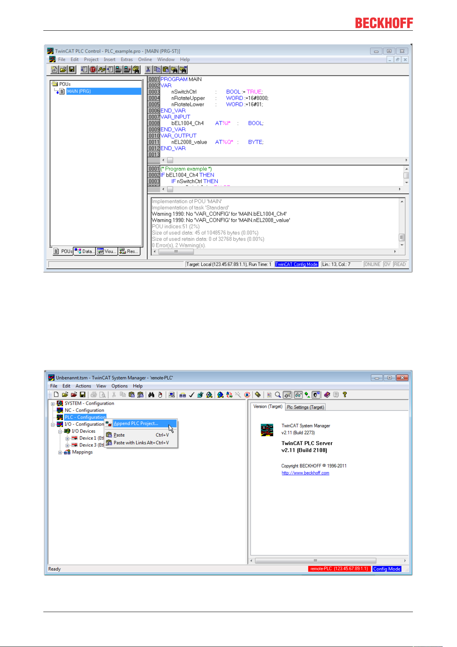
Task: Open Project menu in TwinCAT PLC Control
Action: click(91, 60)
